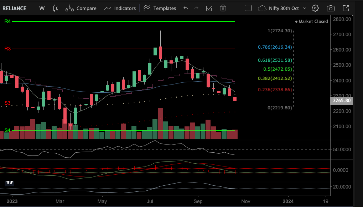363x207 pixels.
Task: Click the Nov label on time axis
Action: coord(246,201)
